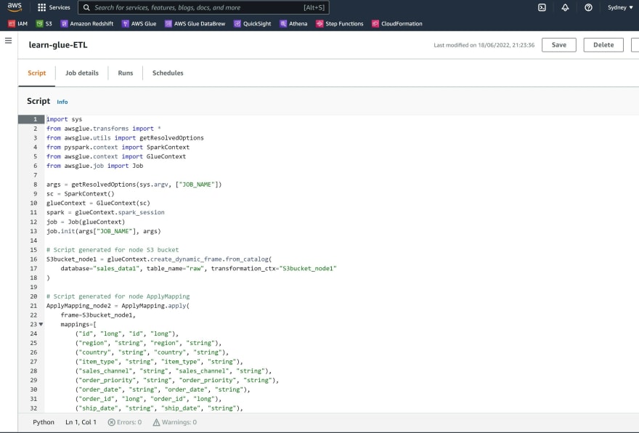
Task: Click the 'job = Job(glueContext)' line
Action: [86, 222]
